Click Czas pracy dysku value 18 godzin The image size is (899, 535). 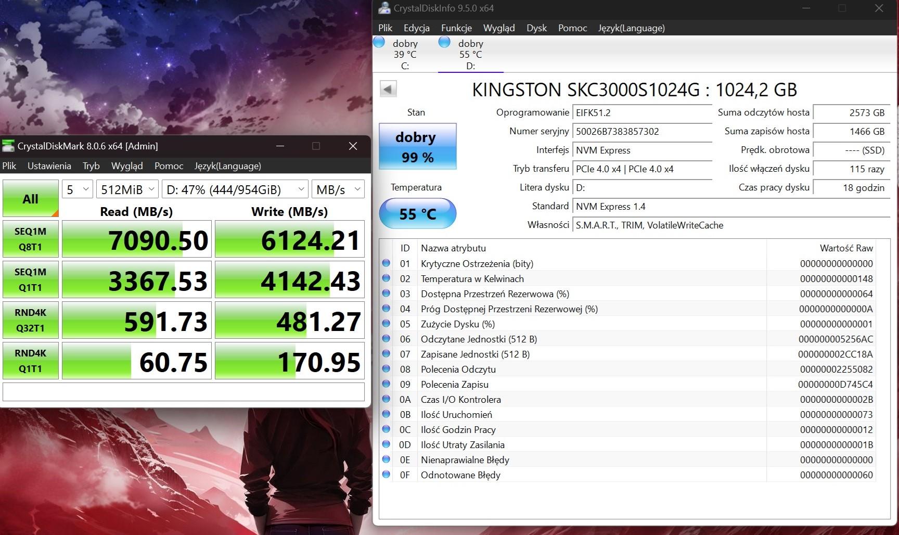[x=852, y=188]
